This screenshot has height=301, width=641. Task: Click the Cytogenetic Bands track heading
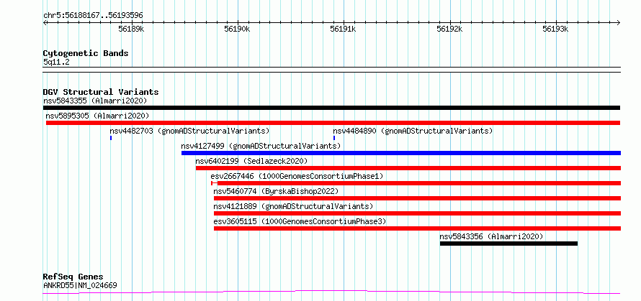tap(86, 53)
